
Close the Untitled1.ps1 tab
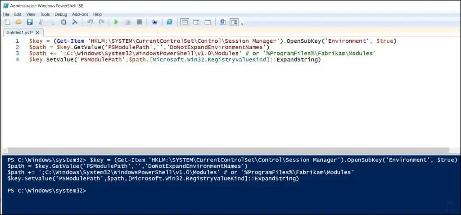tap(38, 32)
